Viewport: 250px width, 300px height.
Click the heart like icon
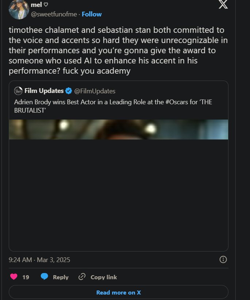(14, 277)
